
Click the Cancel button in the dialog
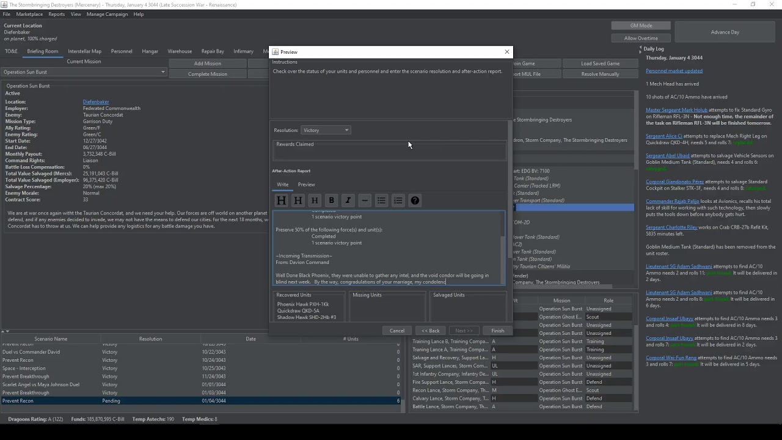[x=397, y=331]
